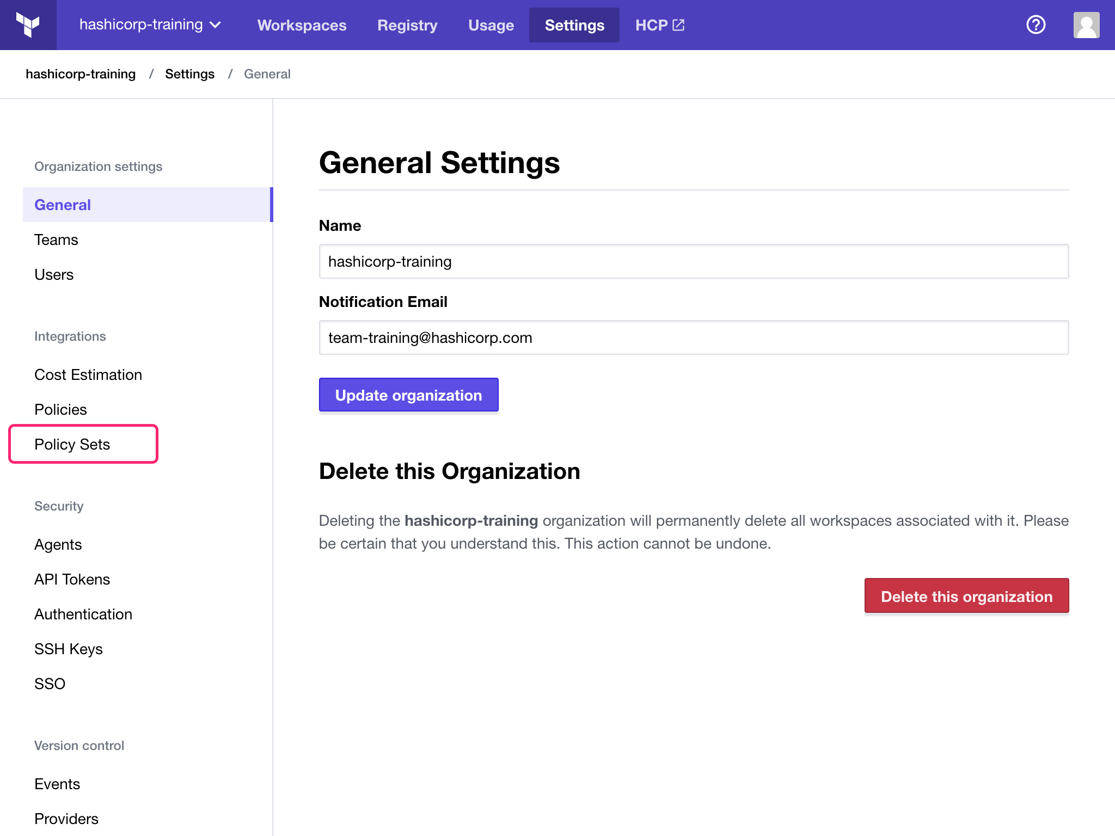Open Cost Estimation settings

coord(88,374)
